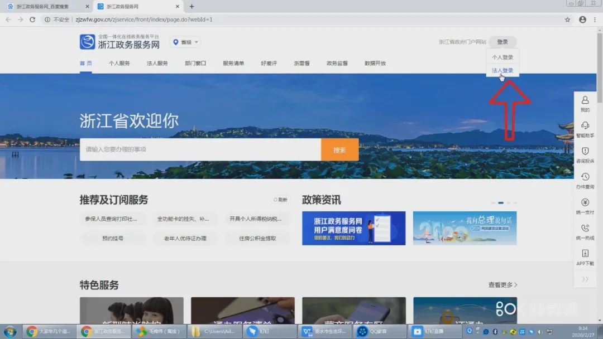Open the 登录 login button
Screen dimensions: 603x339
pyautogui.click(x=502, y=42)
